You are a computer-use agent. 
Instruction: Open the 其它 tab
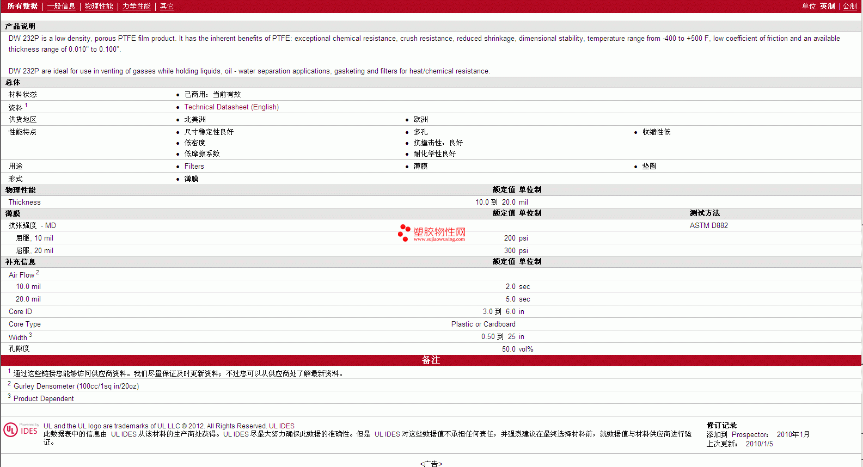click(167, 7)
